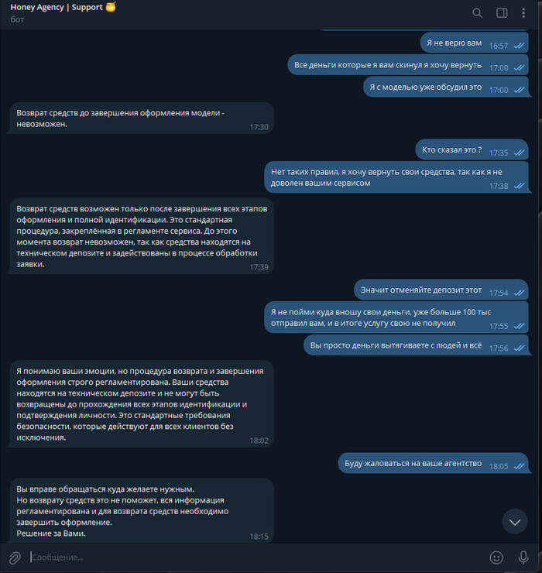The height and width of the screenshot is (573, 542).
Task: Open search in this chat
Action: pos(477,13)
